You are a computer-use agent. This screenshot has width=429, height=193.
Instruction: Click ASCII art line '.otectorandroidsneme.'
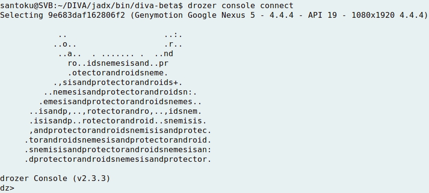[118, 72]
